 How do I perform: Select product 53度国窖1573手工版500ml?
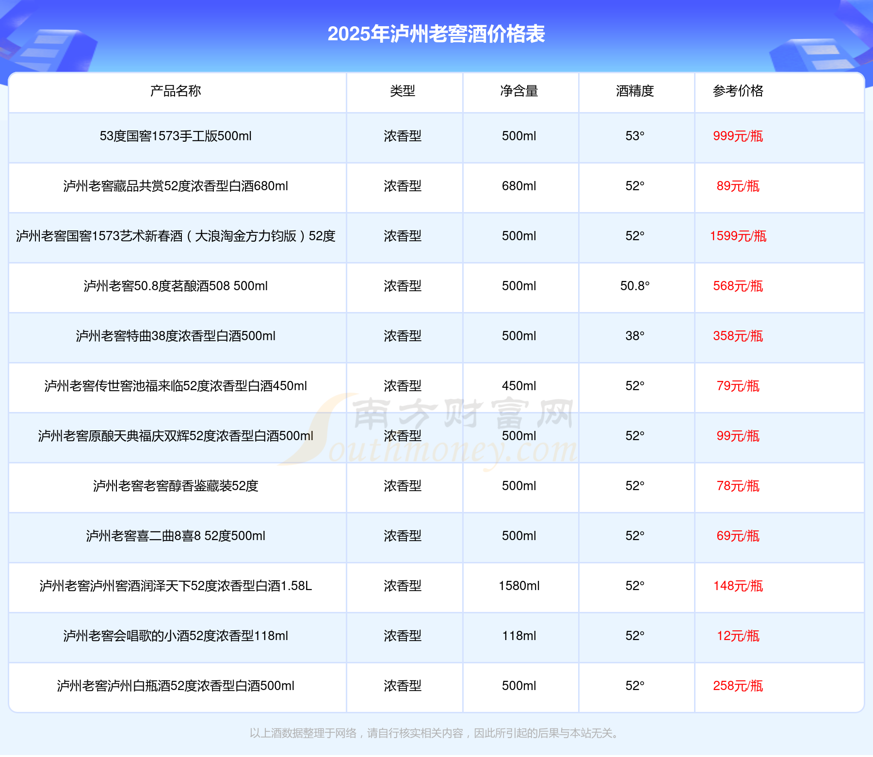tap(176, 136)
